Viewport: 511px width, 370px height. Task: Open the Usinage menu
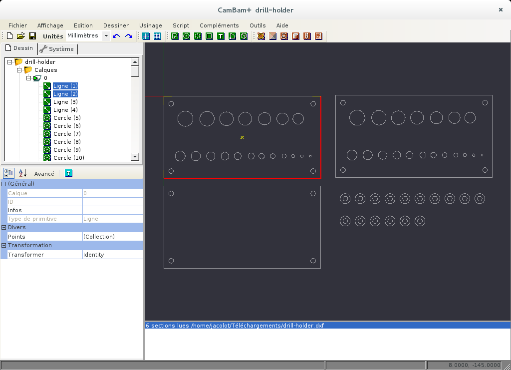click(x=150, y=25)
